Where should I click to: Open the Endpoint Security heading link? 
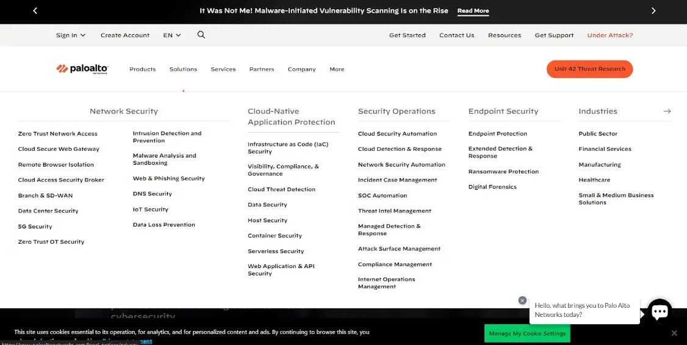[503, 111]
